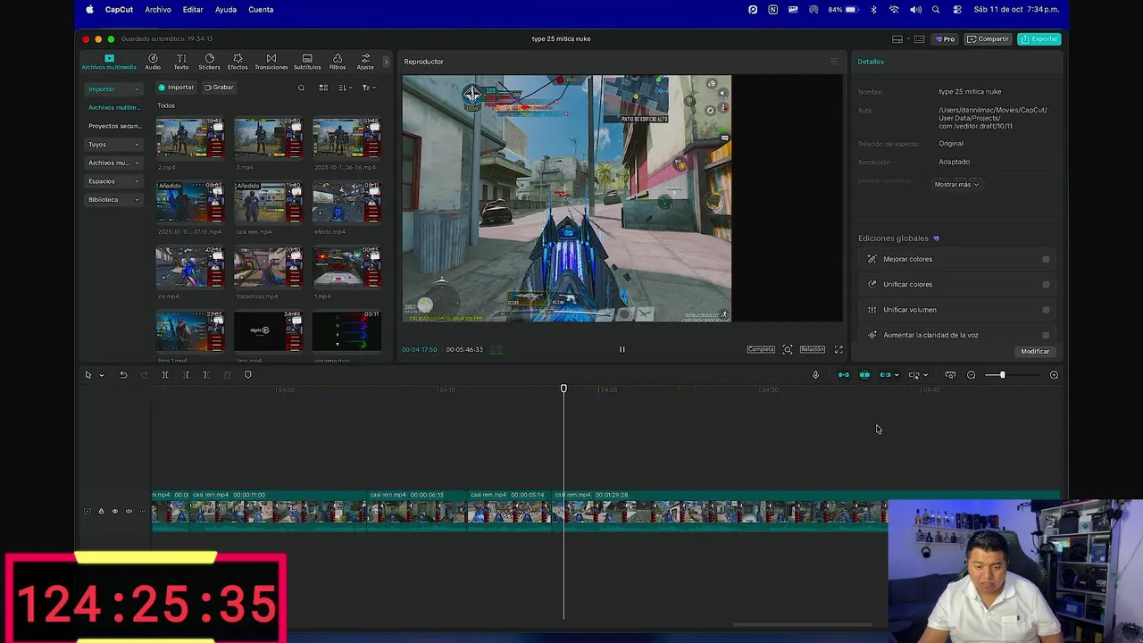The height and width of the screenshot is (643, 1143).
Task: Toggle Aumentar la claridad de la voz
Action: (1046, 335)
